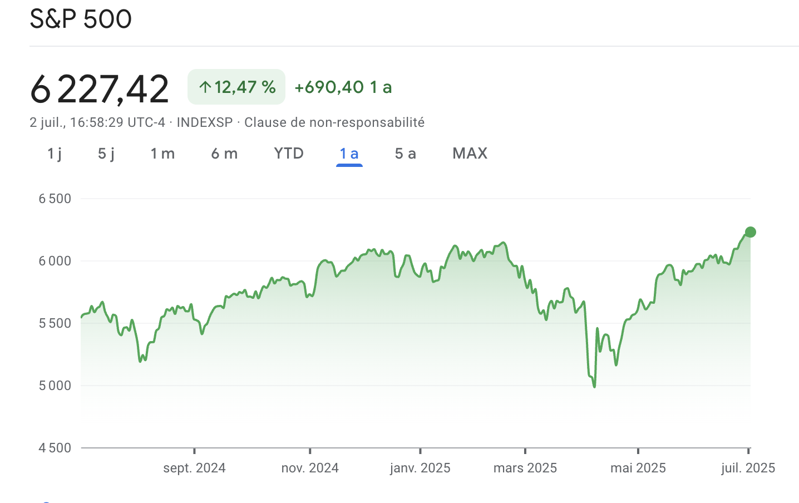799x503 pixels.
Task: Click the green upward arrow icon
Action: [205, 87]
